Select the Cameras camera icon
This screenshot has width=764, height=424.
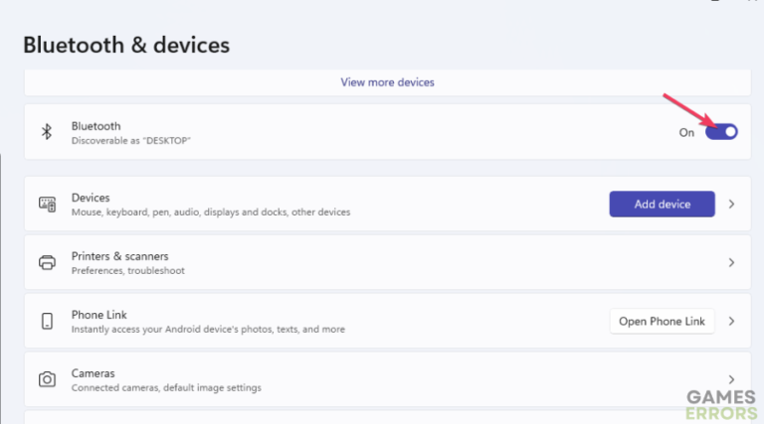pyautogui.click(x=47, y=379)
